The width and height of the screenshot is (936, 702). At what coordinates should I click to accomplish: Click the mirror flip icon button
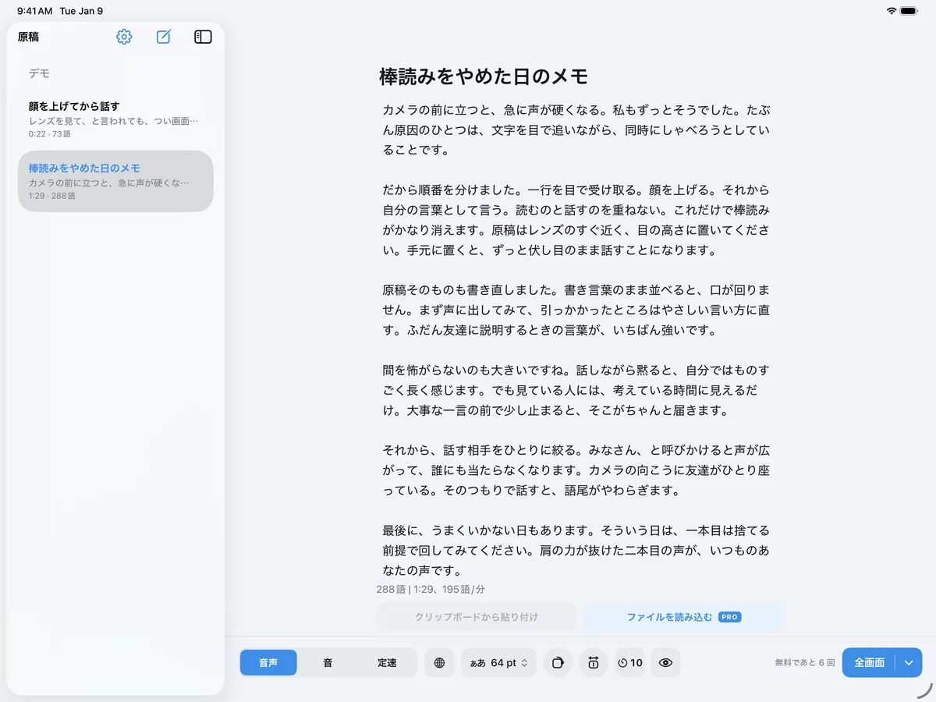tap(594, 663)
